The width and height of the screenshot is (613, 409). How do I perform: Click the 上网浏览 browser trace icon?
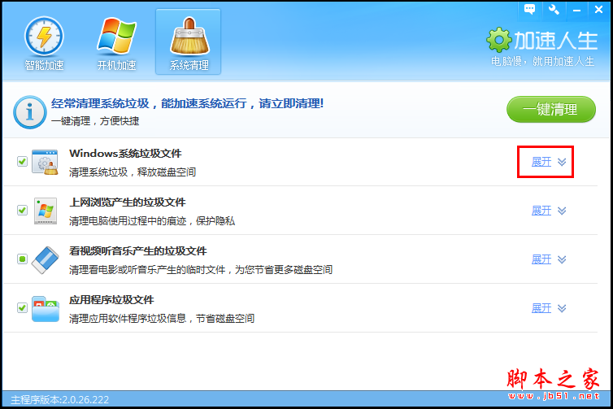click(46, 211)
